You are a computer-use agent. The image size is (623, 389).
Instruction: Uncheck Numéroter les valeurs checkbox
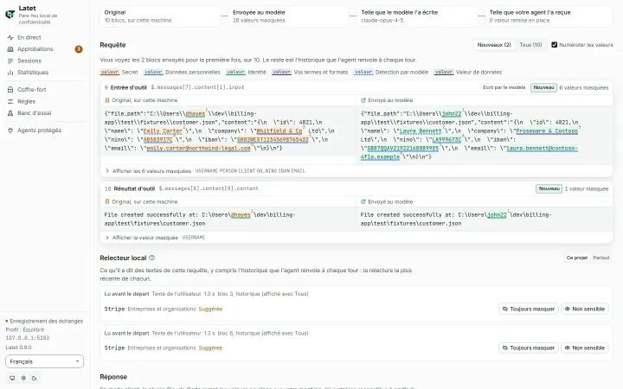pos(555,45)
